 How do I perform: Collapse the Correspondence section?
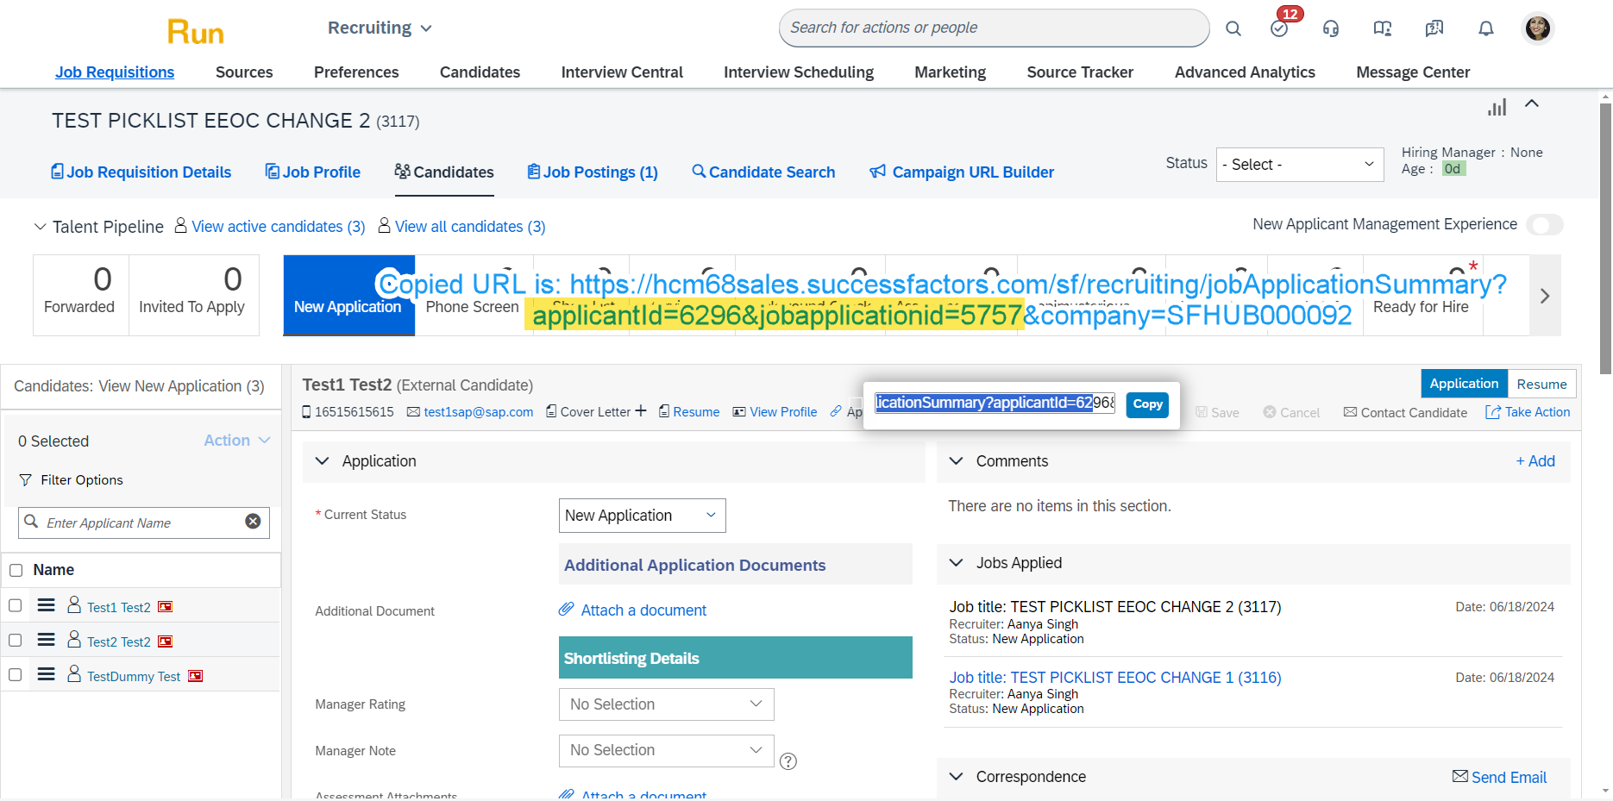pos(956,777)
